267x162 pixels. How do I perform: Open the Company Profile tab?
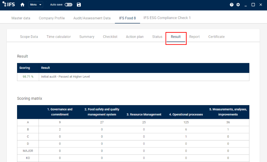(52, 18)
